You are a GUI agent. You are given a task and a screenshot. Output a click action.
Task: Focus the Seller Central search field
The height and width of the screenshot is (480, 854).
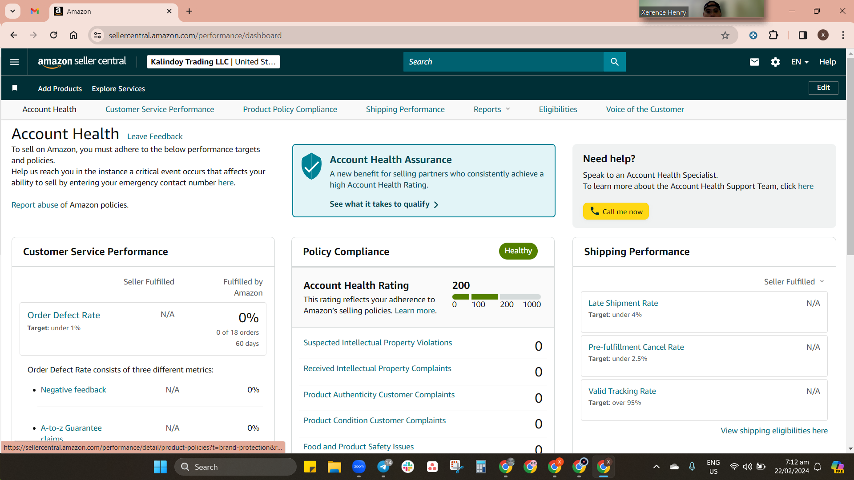click(504, 62)
